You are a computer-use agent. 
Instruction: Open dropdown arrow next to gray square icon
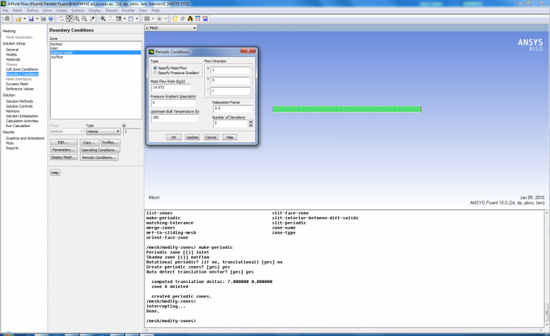[153, 19]
